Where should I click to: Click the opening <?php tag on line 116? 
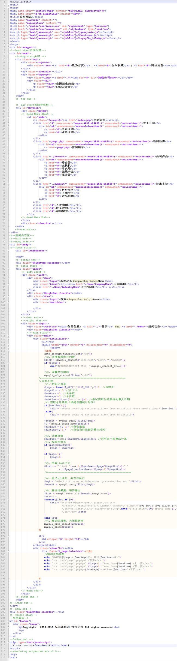[48, 351]
